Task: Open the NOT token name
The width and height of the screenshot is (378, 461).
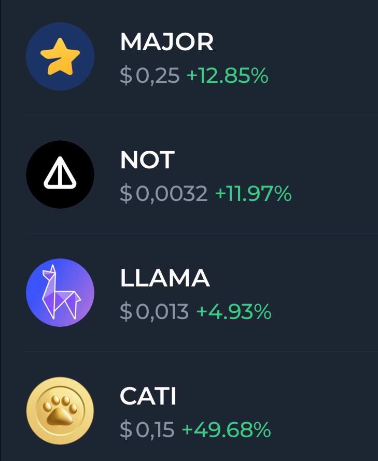Action: [x=147, y=160]
